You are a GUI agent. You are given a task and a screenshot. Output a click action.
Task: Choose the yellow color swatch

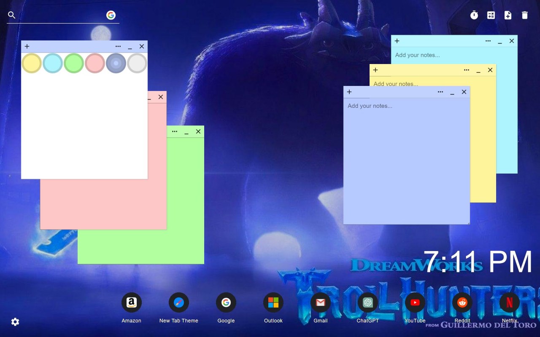(32, 63)
